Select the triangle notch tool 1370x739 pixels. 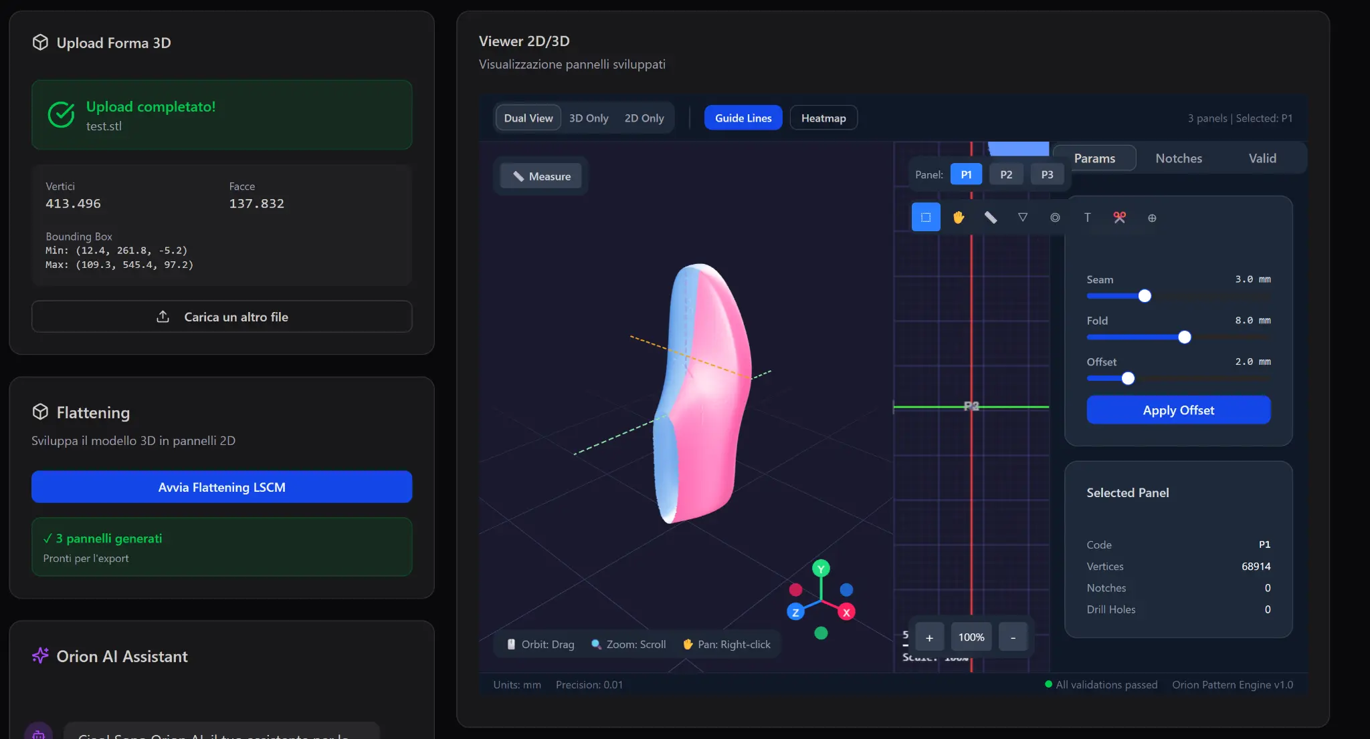click(1022, 217)
